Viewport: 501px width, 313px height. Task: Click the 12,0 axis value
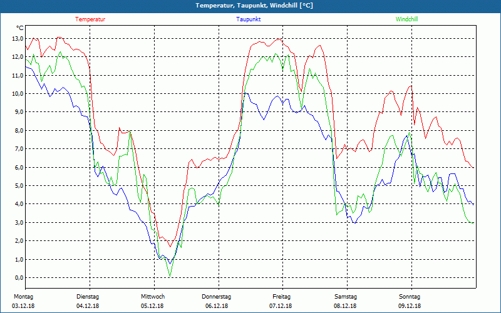point(19,57)
